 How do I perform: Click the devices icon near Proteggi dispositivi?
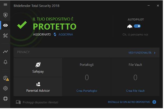pos(18,102)
